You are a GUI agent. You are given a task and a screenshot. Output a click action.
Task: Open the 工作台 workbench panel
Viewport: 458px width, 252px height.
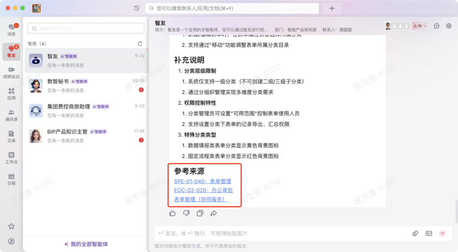tap(11, 158)
